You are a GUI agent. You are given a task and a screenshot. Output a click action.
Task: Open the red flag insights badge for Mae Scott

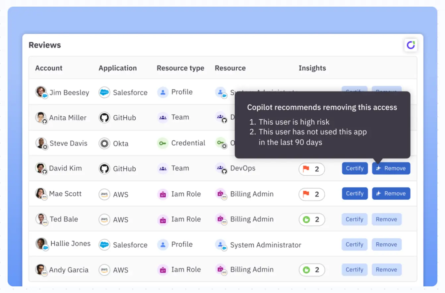(311, 194)
